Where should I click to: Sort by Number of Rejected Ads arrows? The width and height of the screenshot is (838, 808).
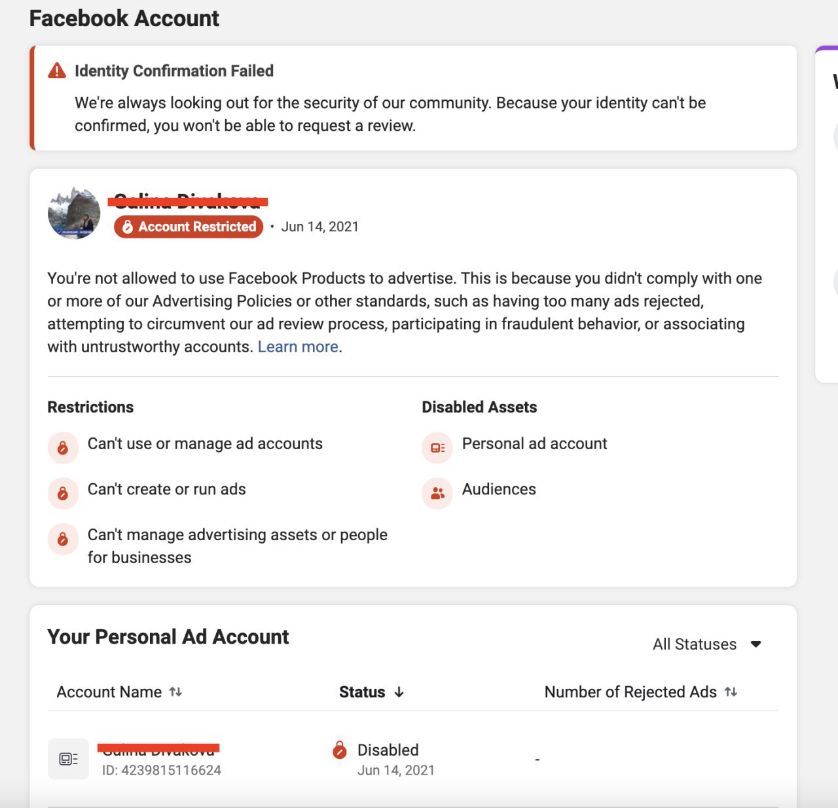731,692
